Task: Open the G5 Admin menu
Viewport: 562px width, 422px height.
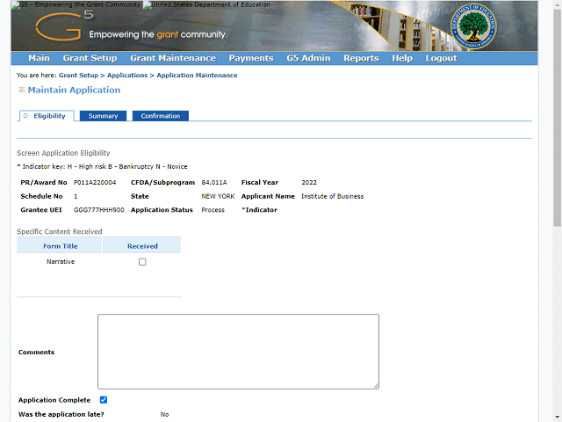Action: point(308,58)
